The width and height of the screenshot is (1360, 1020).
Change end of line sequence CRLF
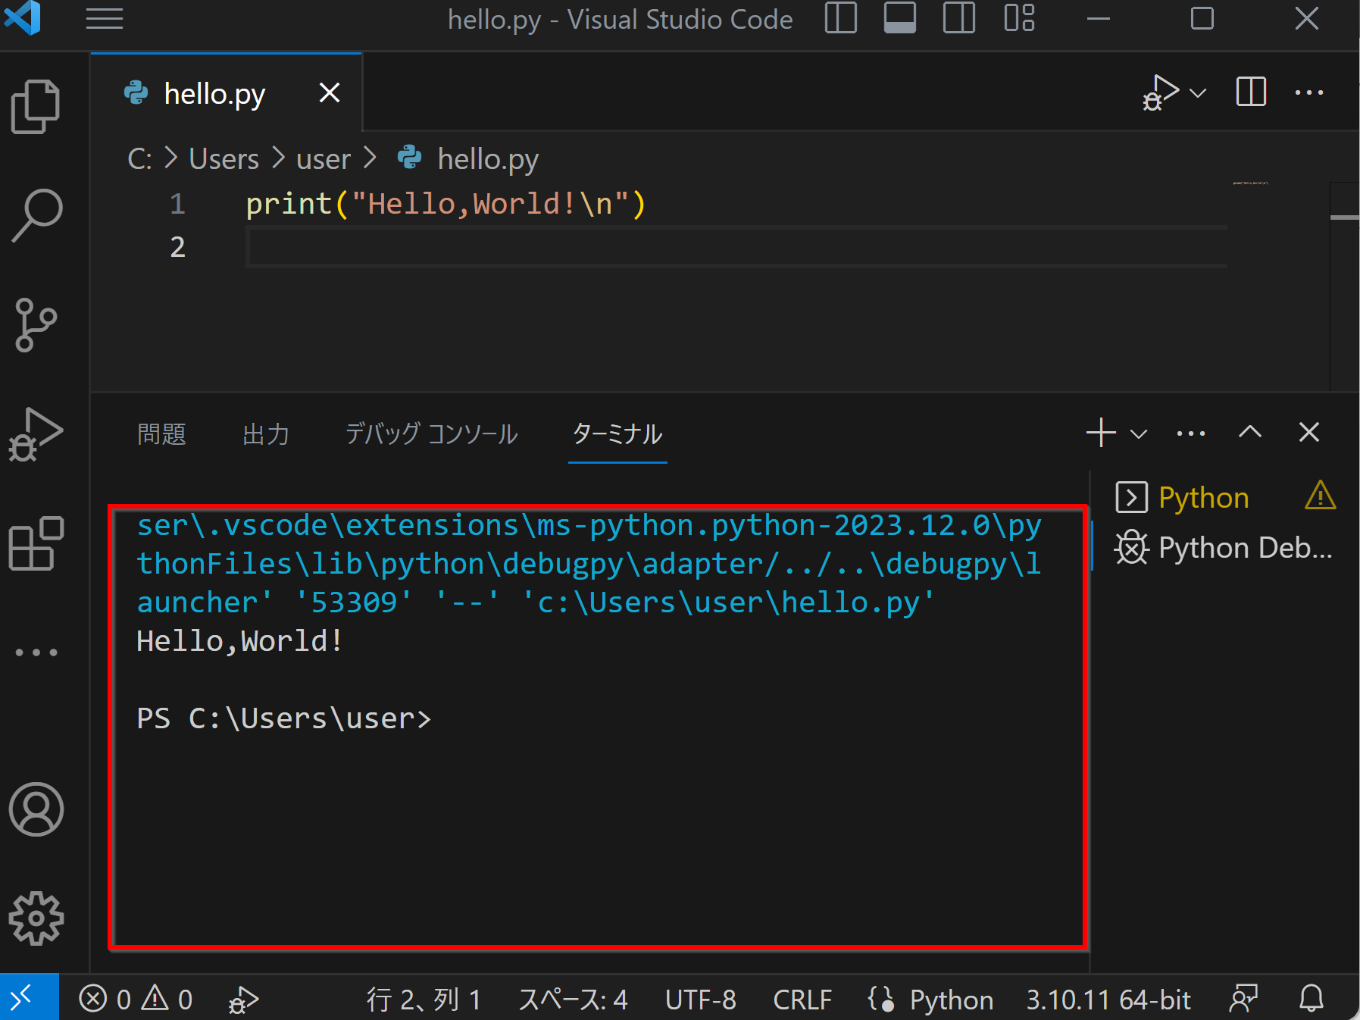pos(802,1000)
